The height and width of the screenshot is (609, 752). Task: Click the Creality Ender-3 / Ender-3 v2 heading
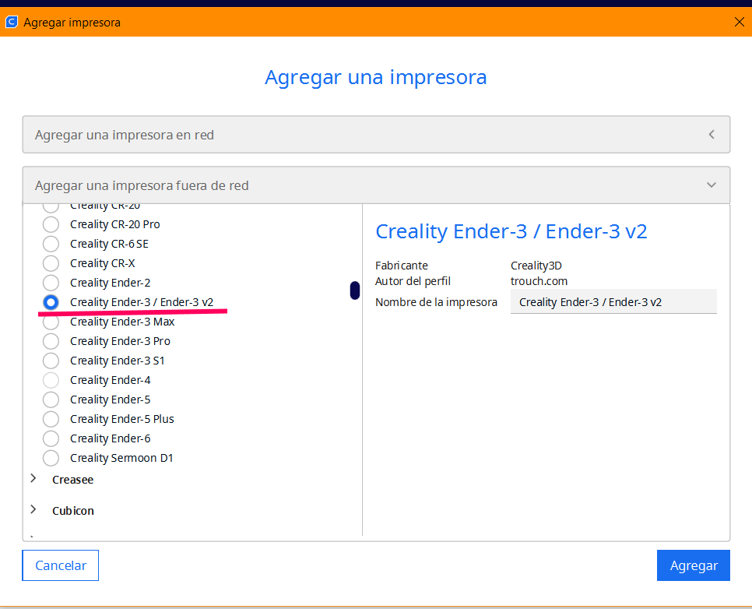click(511, 231)
